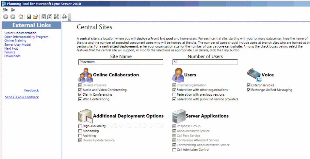Viewport: 310px width, 159px height.
Task: Click the Conferencing Announcement Service checkbox
Action: (174, 145)
